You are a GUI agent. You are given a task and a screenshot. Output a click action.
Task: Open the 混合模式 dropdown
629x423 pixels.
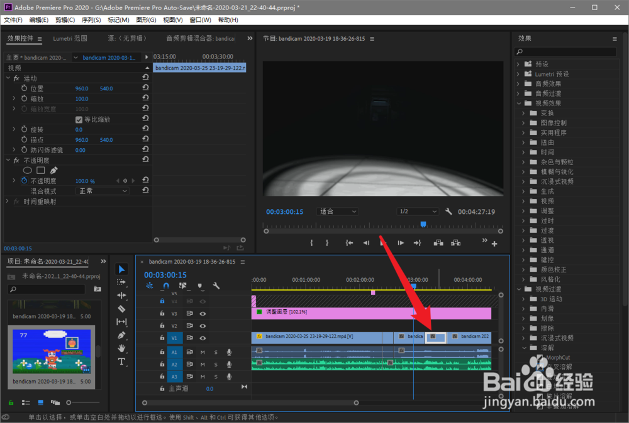(103, 191)
